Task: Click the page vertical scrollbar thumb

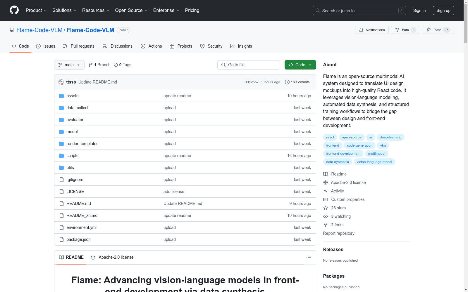Action: tap(466, 24)
